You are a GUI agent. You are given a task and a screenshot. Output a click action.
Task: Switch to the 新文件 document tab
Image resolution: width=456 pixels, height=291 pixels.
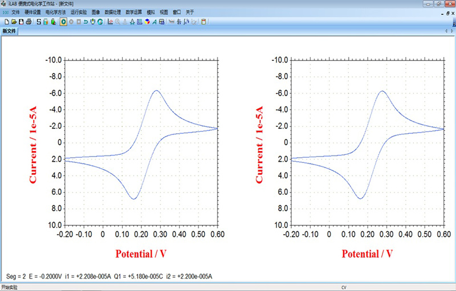coord(10,31)
